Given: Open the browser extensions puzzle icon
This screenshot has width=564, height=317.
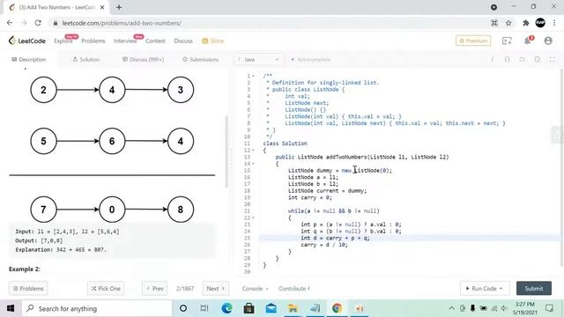Looking at the screenshot, I should [526, 23].
